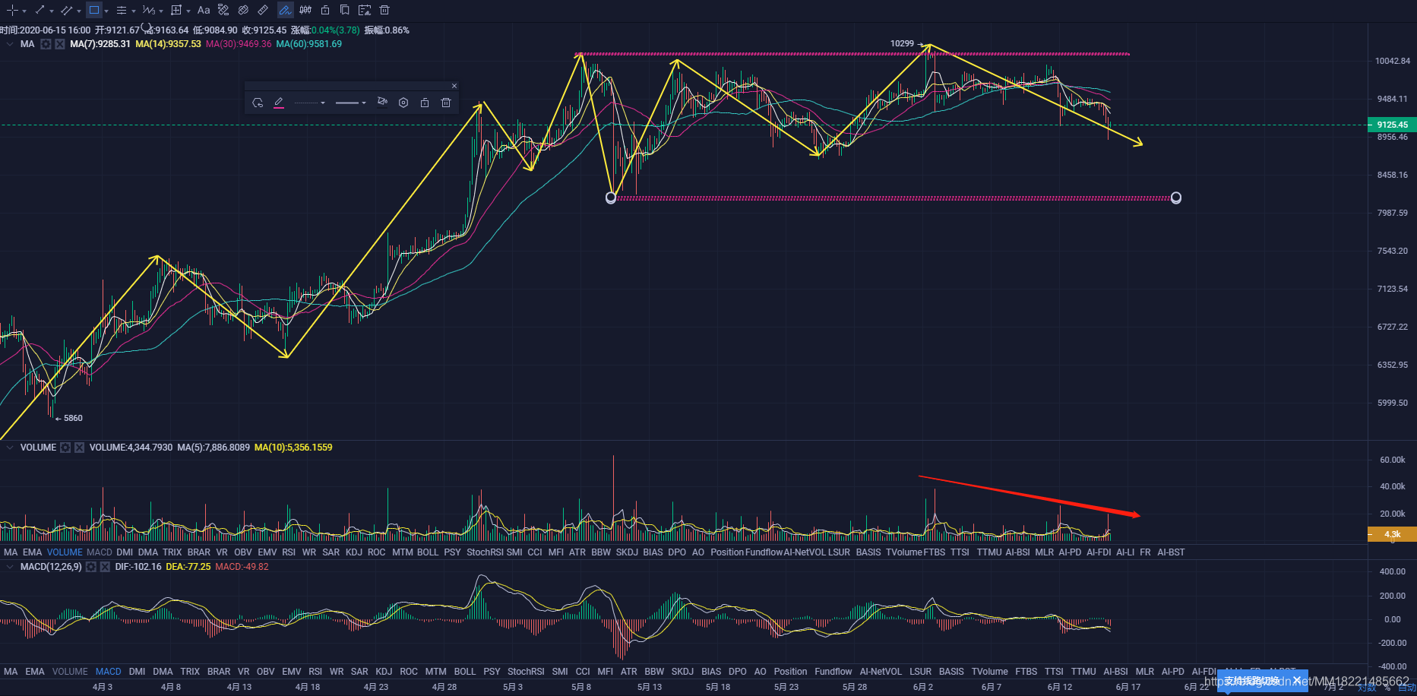Lock the selected drawing in floating toolbar
1417x696 pixels.
click(425, 103)
